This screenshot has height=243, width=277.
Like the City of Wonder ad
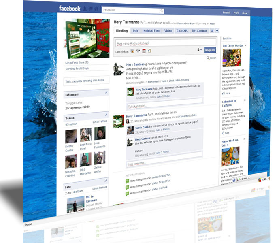point(226,93)
